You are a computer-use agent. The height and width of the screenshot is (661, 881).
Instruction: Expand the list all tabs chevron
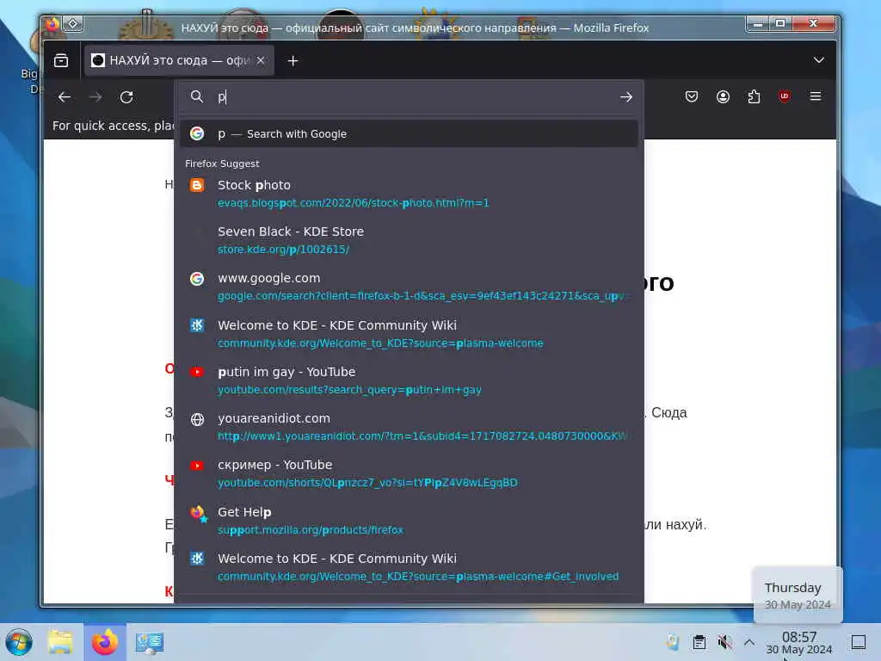(819, 60)
